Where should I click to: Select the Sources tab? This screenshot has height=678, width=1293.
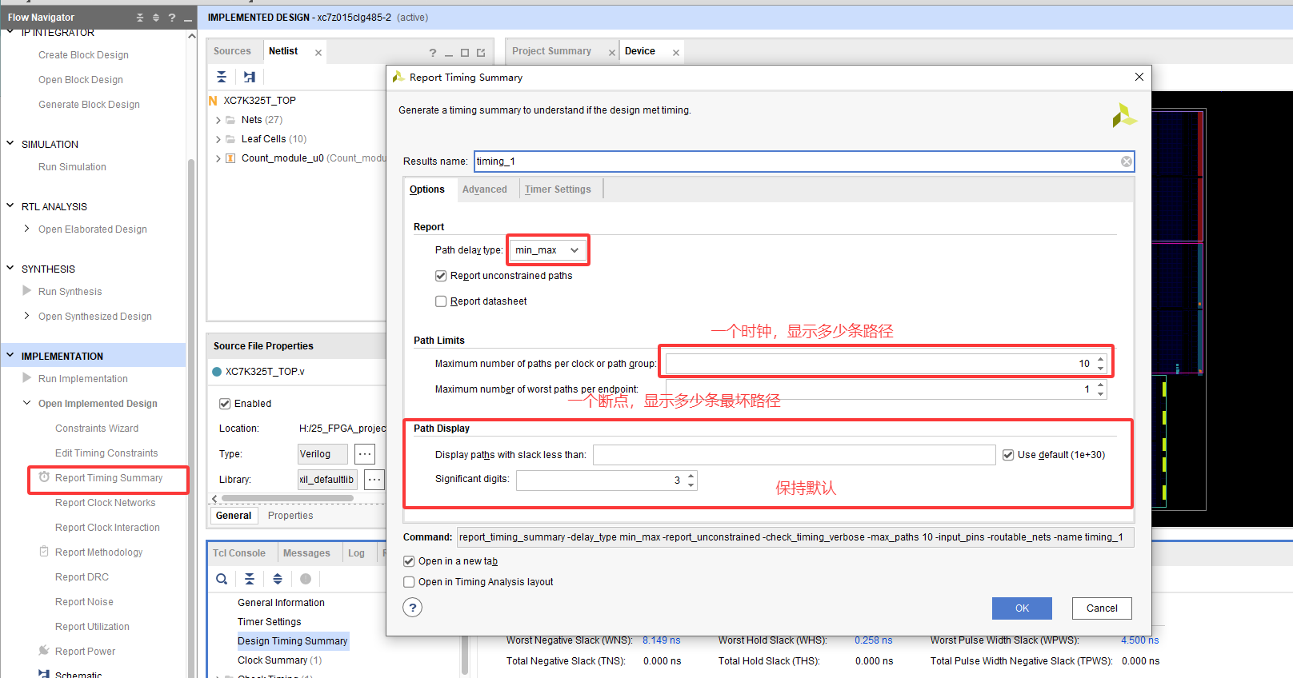tap(232, 51)
